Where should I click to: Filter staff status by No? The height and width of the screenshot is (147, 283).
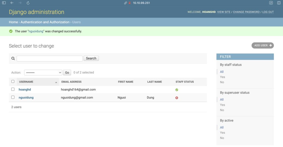coord(222,82)
